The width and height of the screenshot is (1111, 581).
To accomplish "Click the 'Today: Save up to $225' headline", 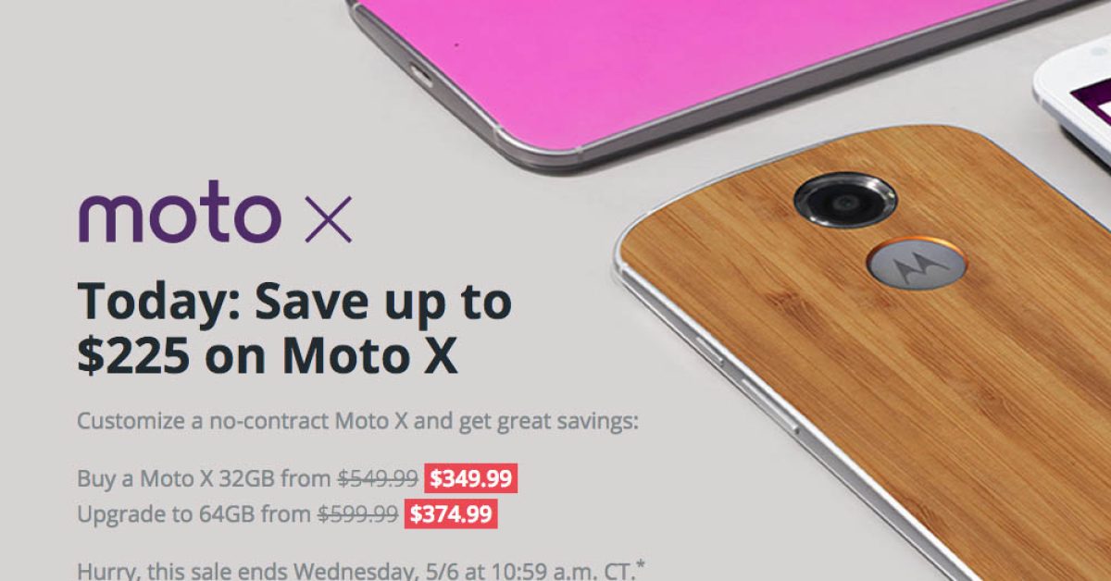I will 294,329.
